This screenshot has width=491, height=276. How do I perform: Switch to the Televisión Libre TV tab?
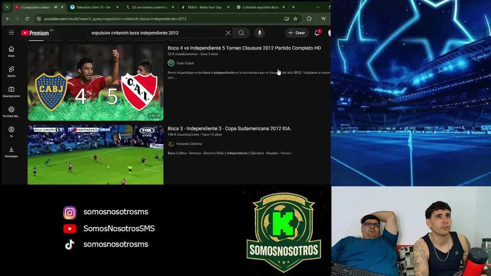pos(94,7)
